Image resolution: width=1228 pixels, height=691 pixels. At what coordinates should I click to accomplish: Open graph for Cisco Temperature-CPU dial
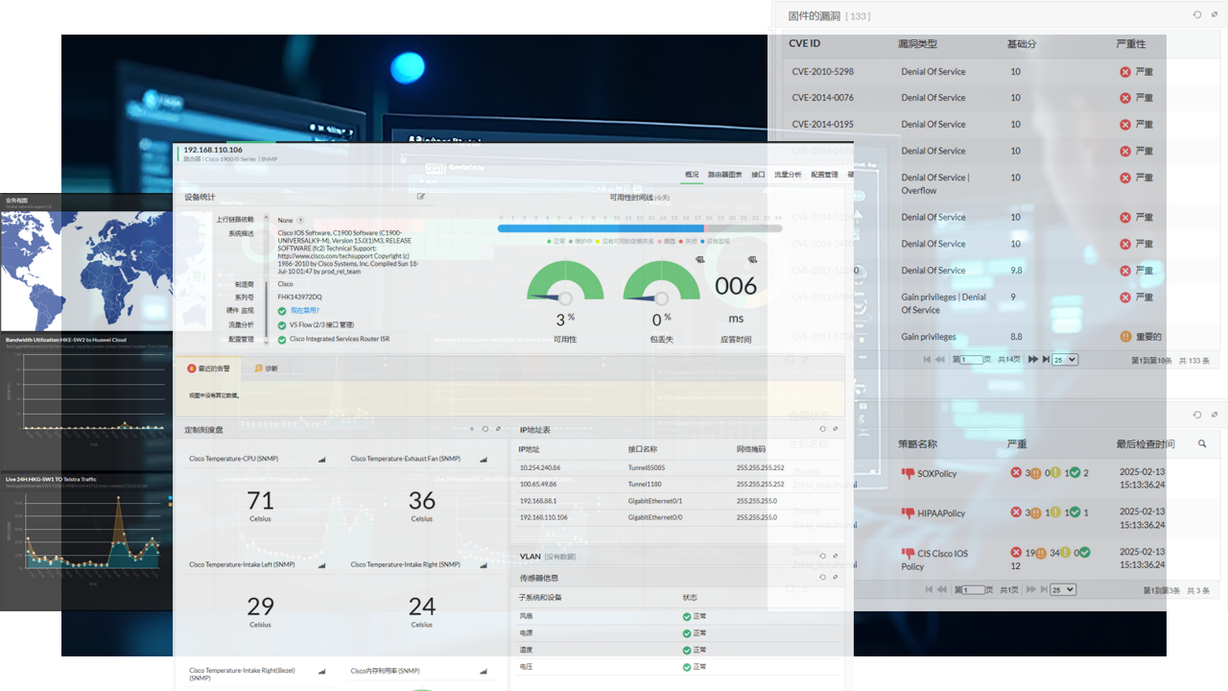point(321,460)
